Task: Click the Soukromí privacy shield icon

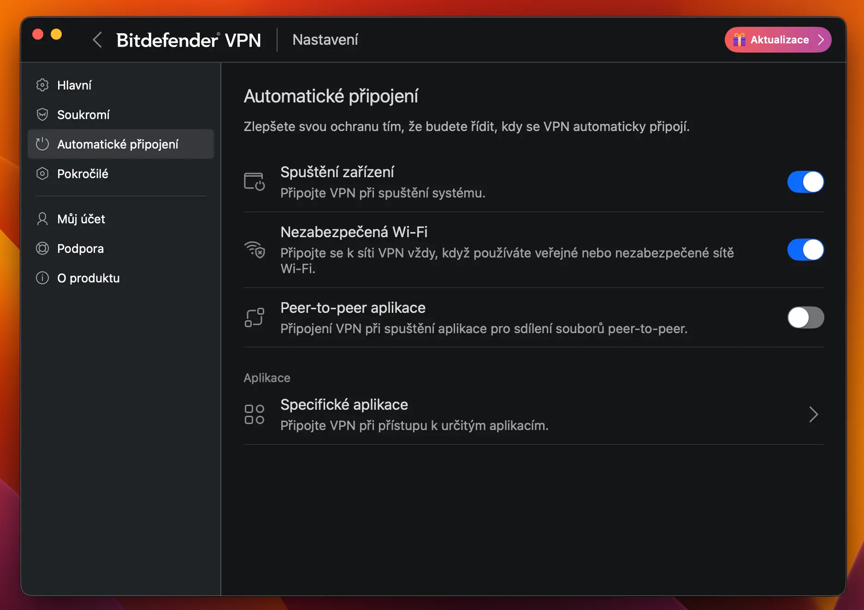Action: tap(42, 114)
